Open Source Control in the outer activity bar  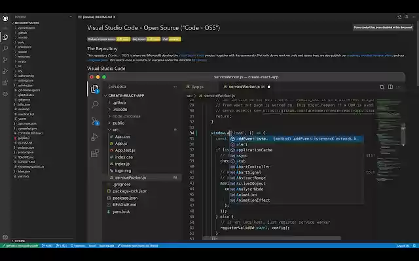tap(5, 60)
